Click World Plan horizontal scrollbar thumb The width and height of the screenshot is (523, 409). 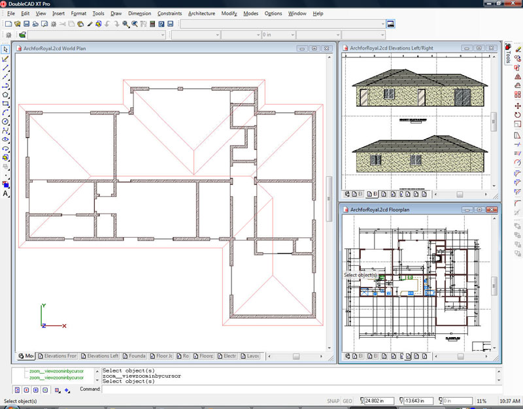[x=296, y=356]
